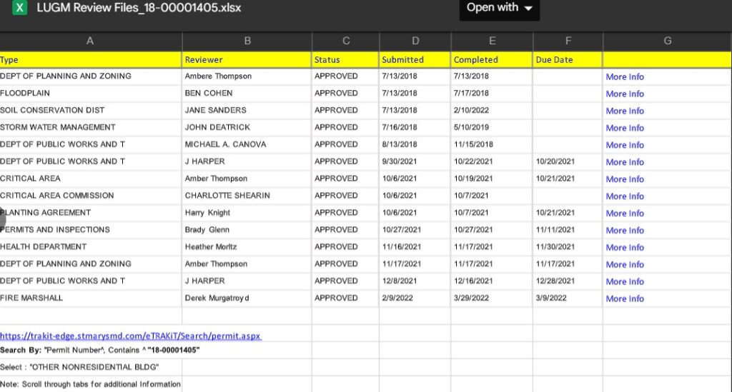Open More Info for CRITICAL AREA COMMISSION row

(625, 196)
